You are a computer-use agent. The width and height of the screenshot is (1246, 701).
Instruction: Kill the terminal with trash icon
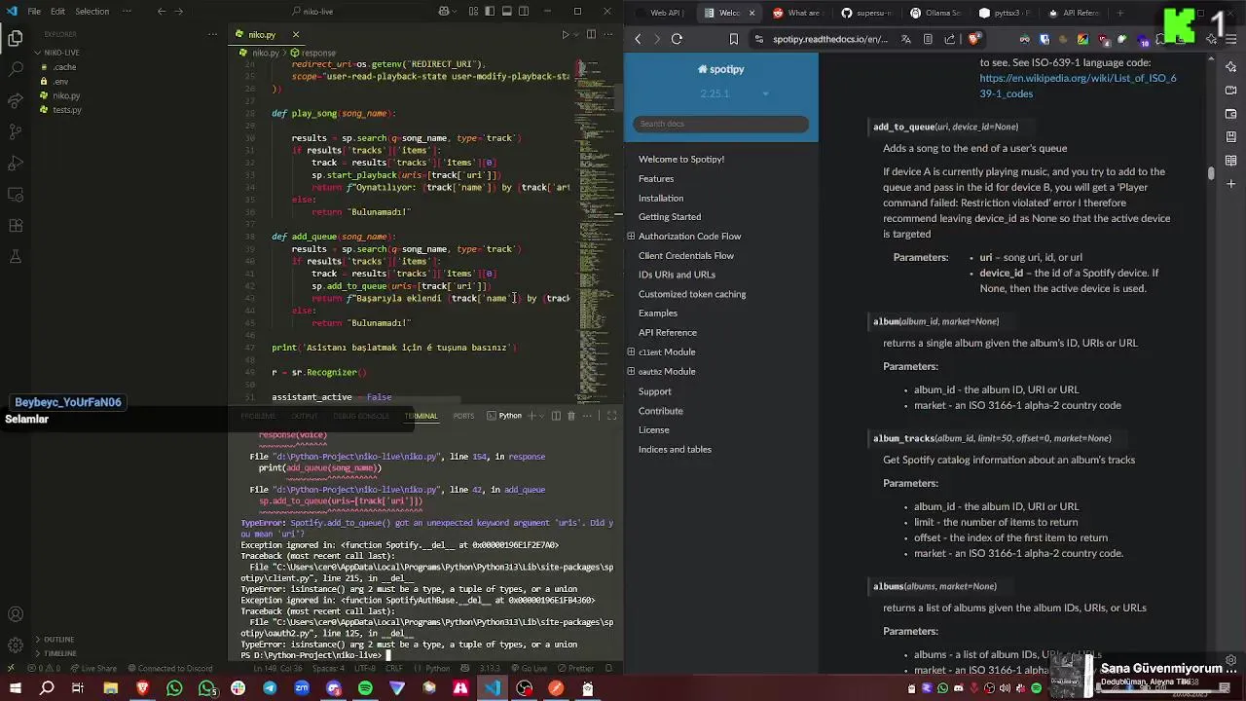pos(571,416)
